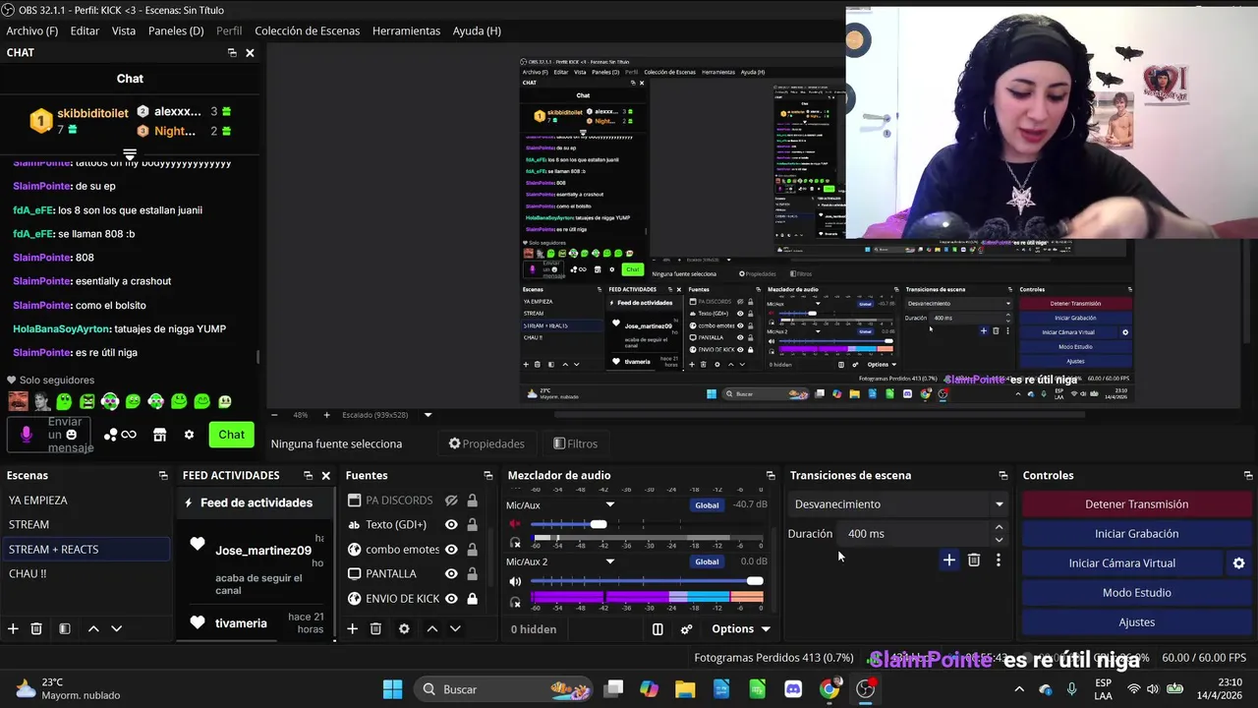The width and height of the screenshot is (1258, 708).
Task: Open the emoji picker in the message box
Action: (71, 435)
